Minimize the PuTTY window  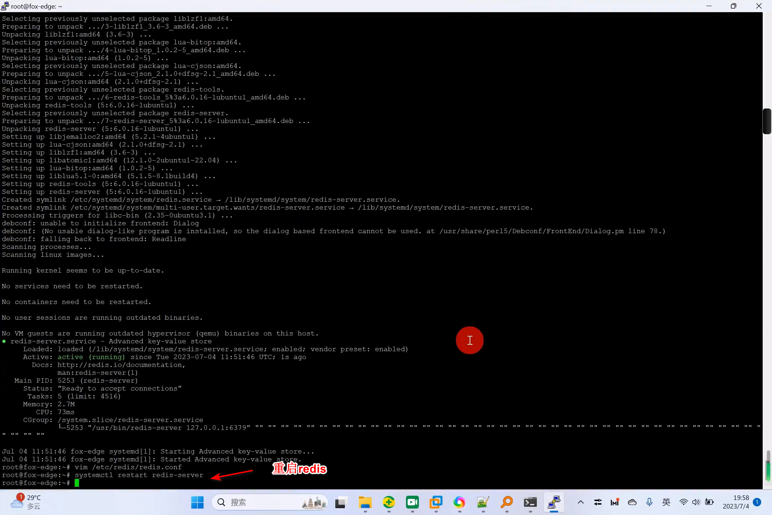pos(709,6)
